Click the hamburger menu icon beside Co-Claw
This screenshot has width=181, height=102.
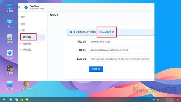click(20, 8)
